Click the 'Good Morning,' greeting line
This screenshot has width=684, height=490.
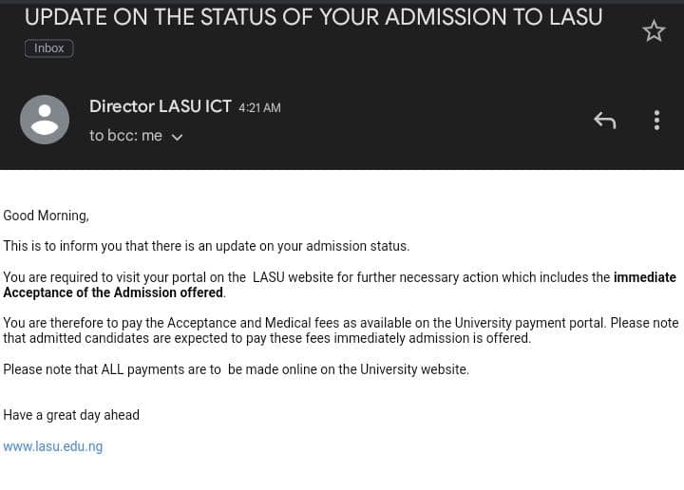coord(46,216)
